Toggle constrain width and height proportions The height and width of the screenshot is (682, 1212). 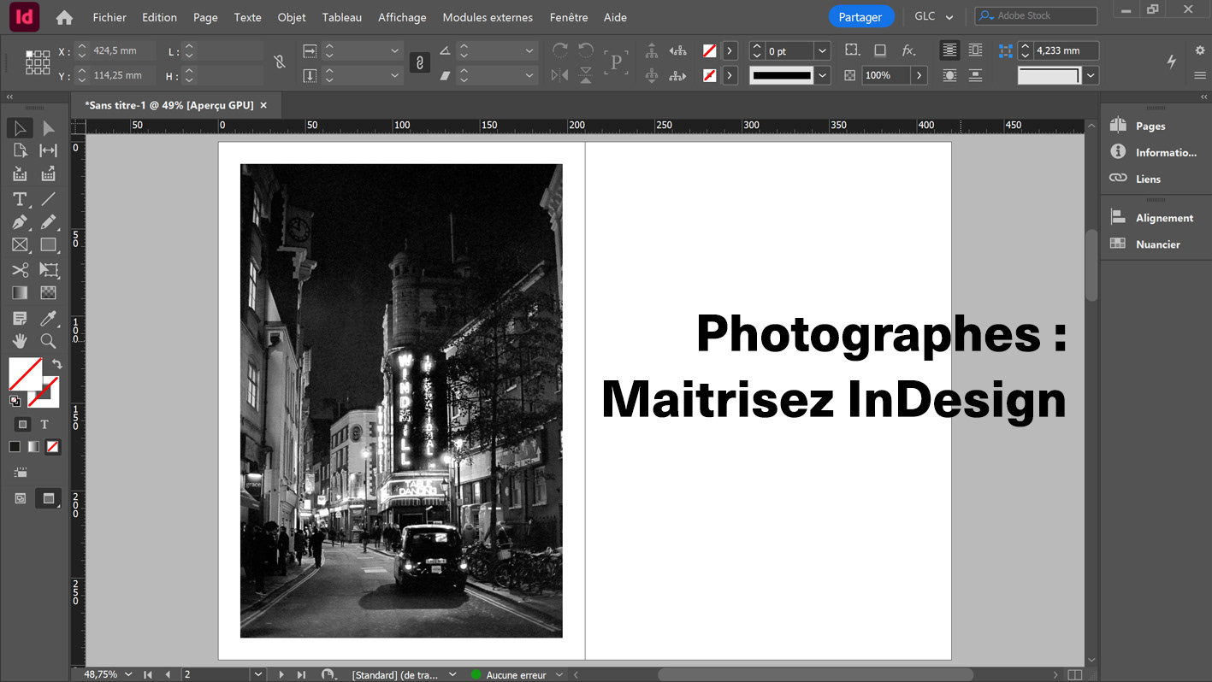click(x=279, y=62)
